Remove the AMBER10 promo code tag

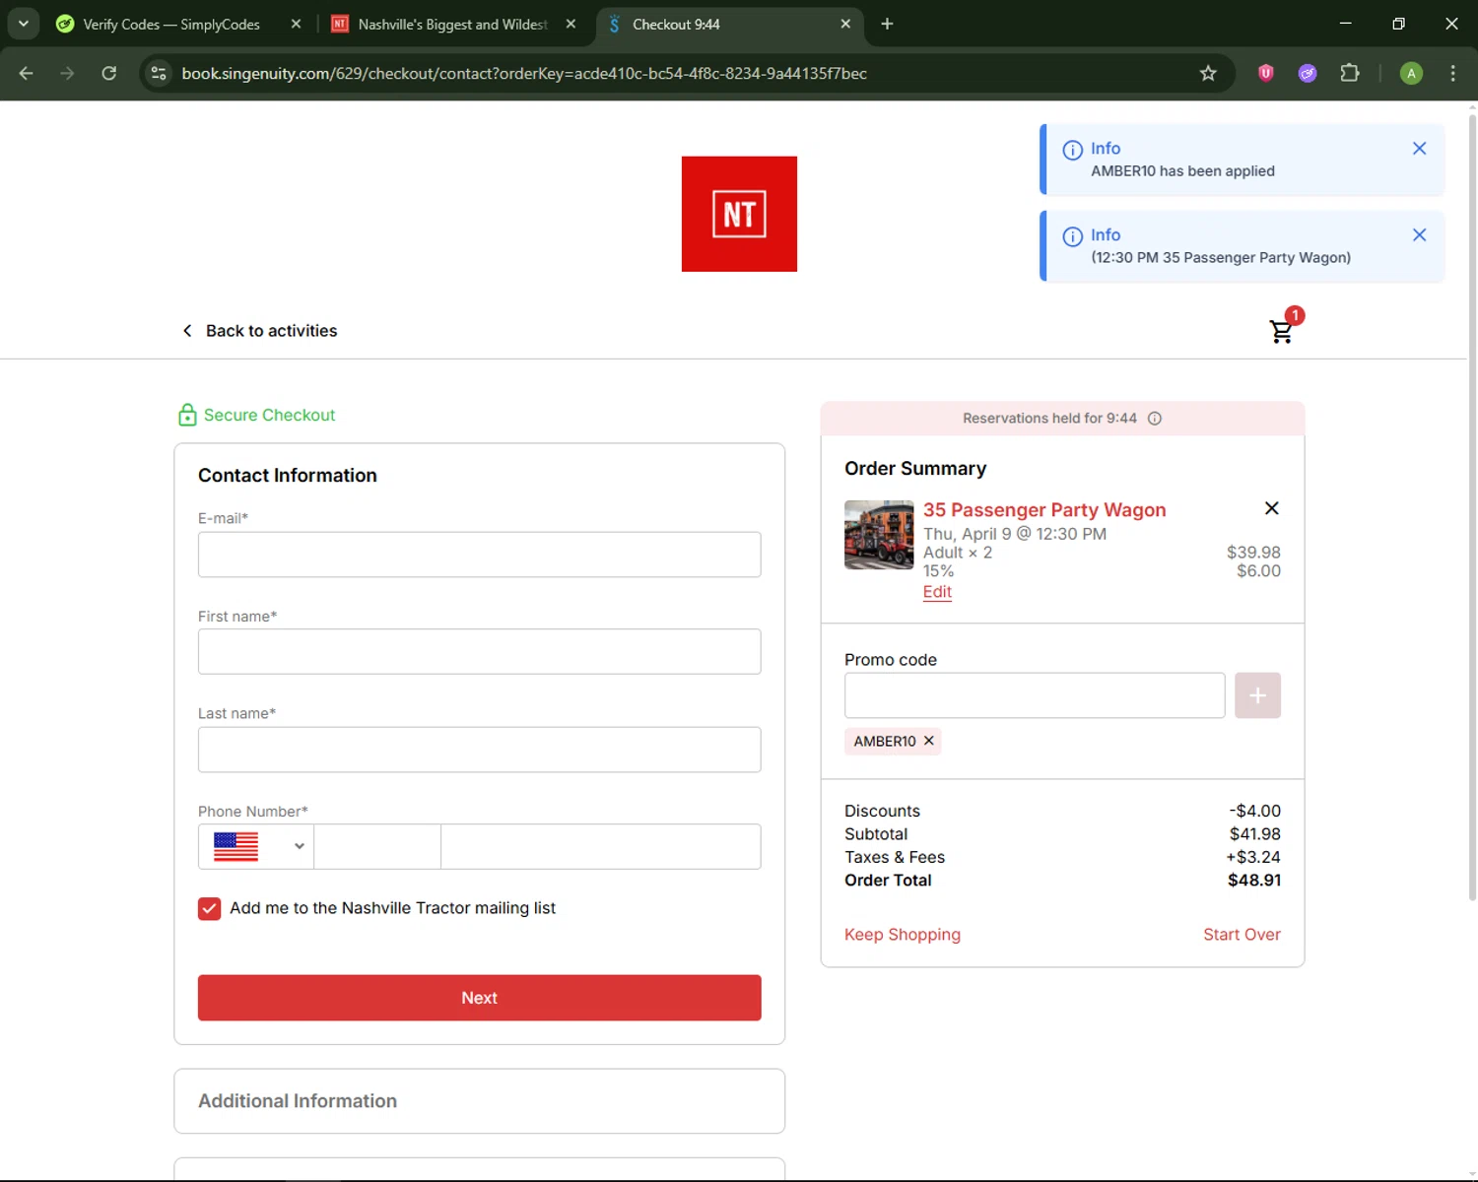coord(928,741)
